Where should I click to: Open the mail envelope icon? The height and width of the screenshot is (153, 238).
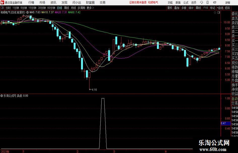point(215,3)
